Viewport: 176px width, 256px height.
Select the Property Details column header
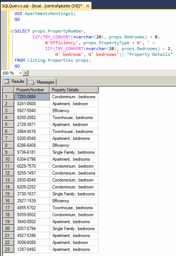pyautogui.click(x=74, y=90)
